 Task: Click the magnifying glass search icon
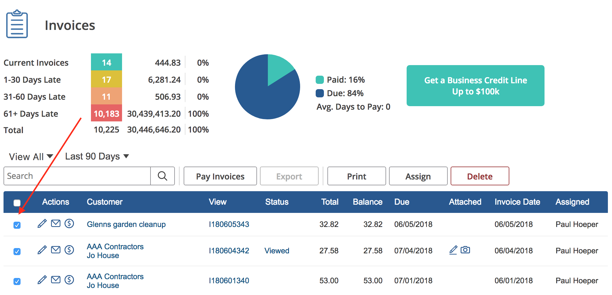(x=163, y=176)
